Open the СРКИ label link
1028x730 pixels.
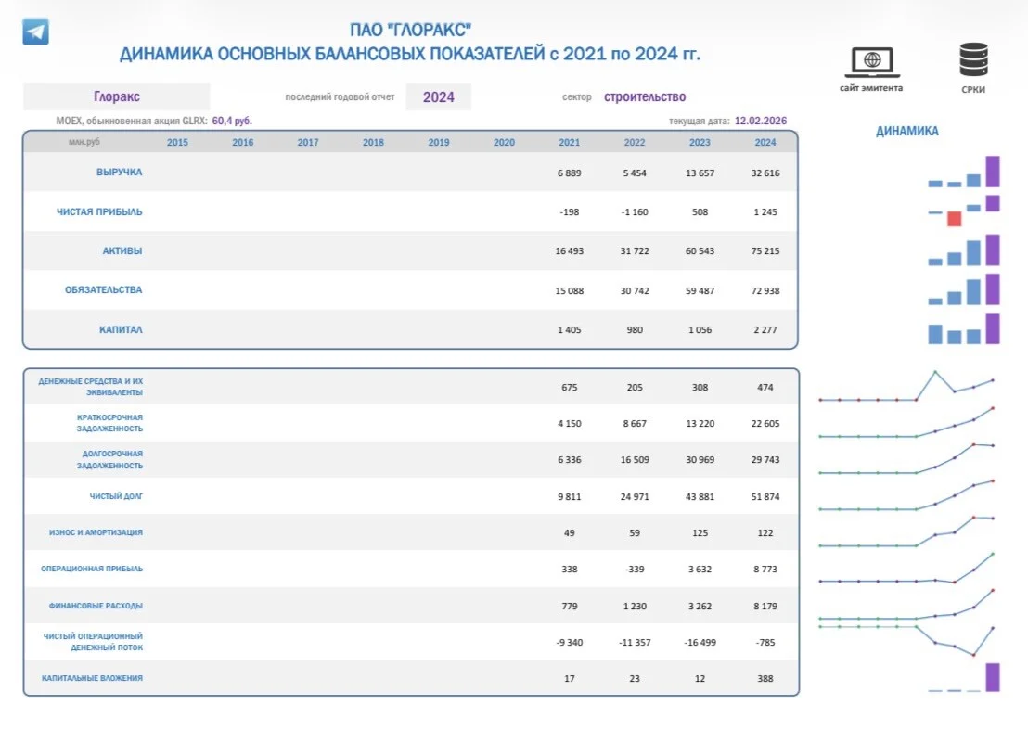tap(973, 90)
